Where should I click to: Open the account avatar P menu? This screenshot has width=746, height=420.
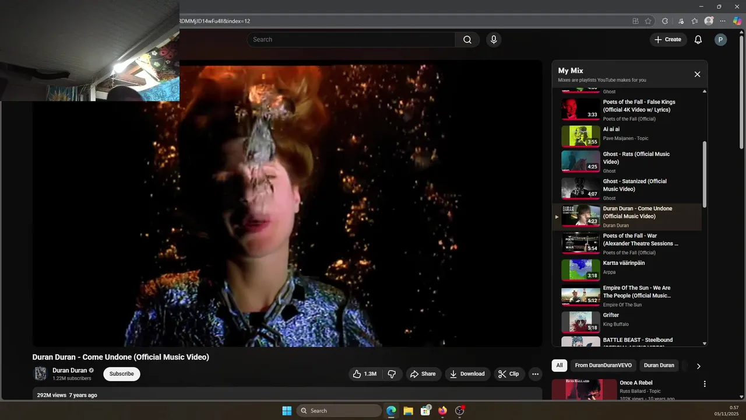[x=720, y=40]
